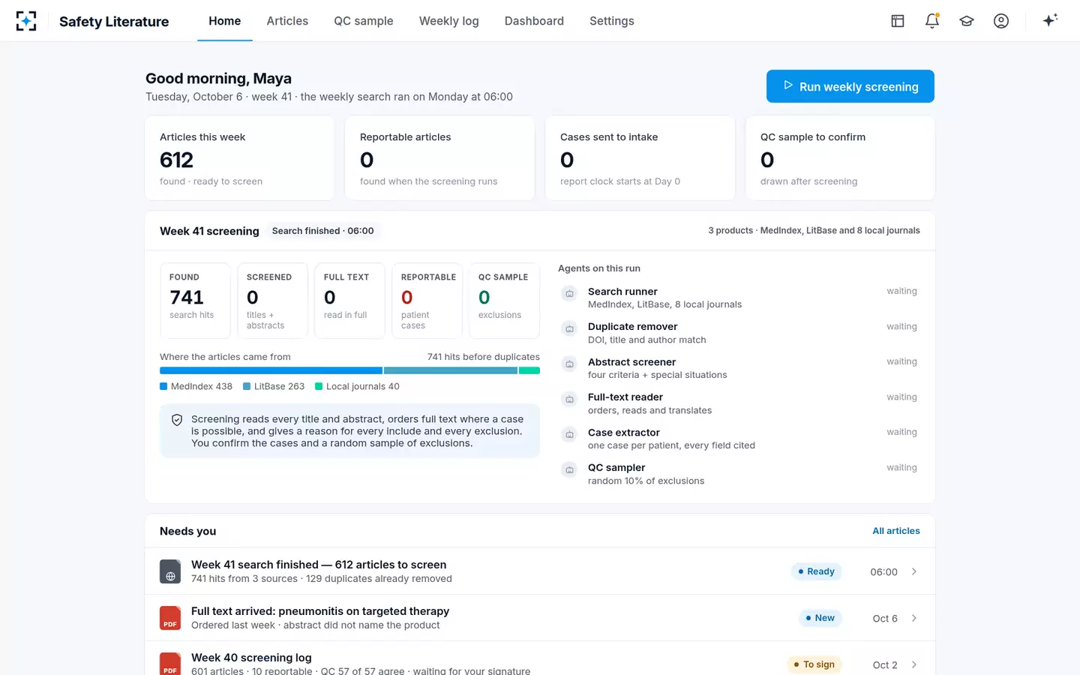Image resolution: width=1080 pixels, height=675 pixels.
Task: Click the shield icon in the info note
Action: (177, 420)
